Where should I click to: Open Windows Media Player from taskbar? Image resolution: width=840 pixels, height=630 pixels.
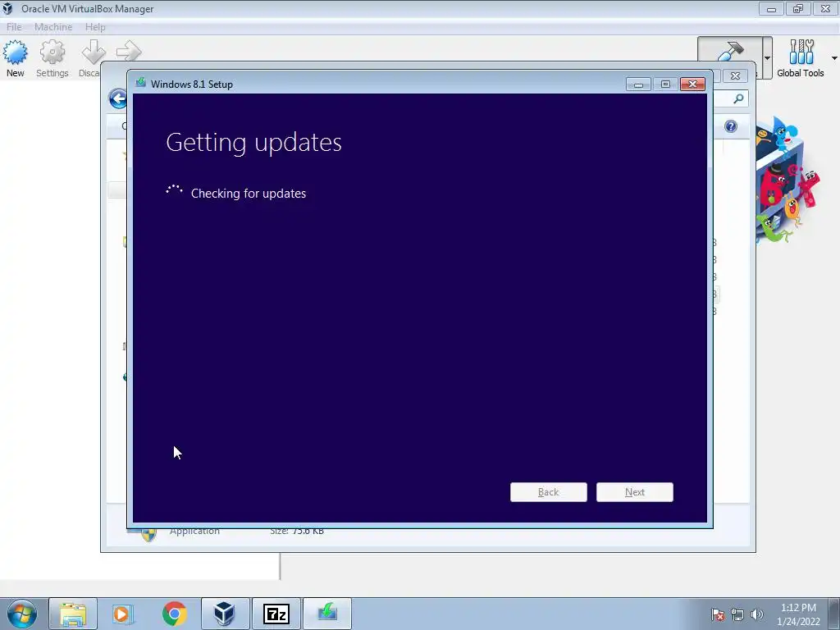tap(123, 614)
